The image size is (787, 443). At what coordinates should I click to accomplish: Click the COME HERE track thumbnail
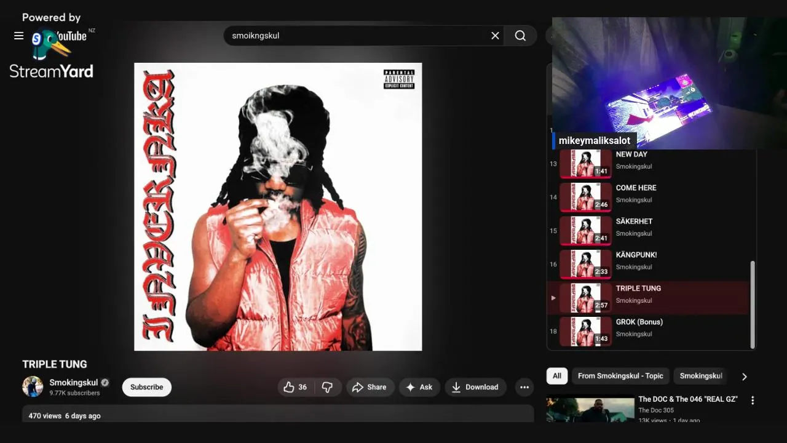(x=585, y=198)
